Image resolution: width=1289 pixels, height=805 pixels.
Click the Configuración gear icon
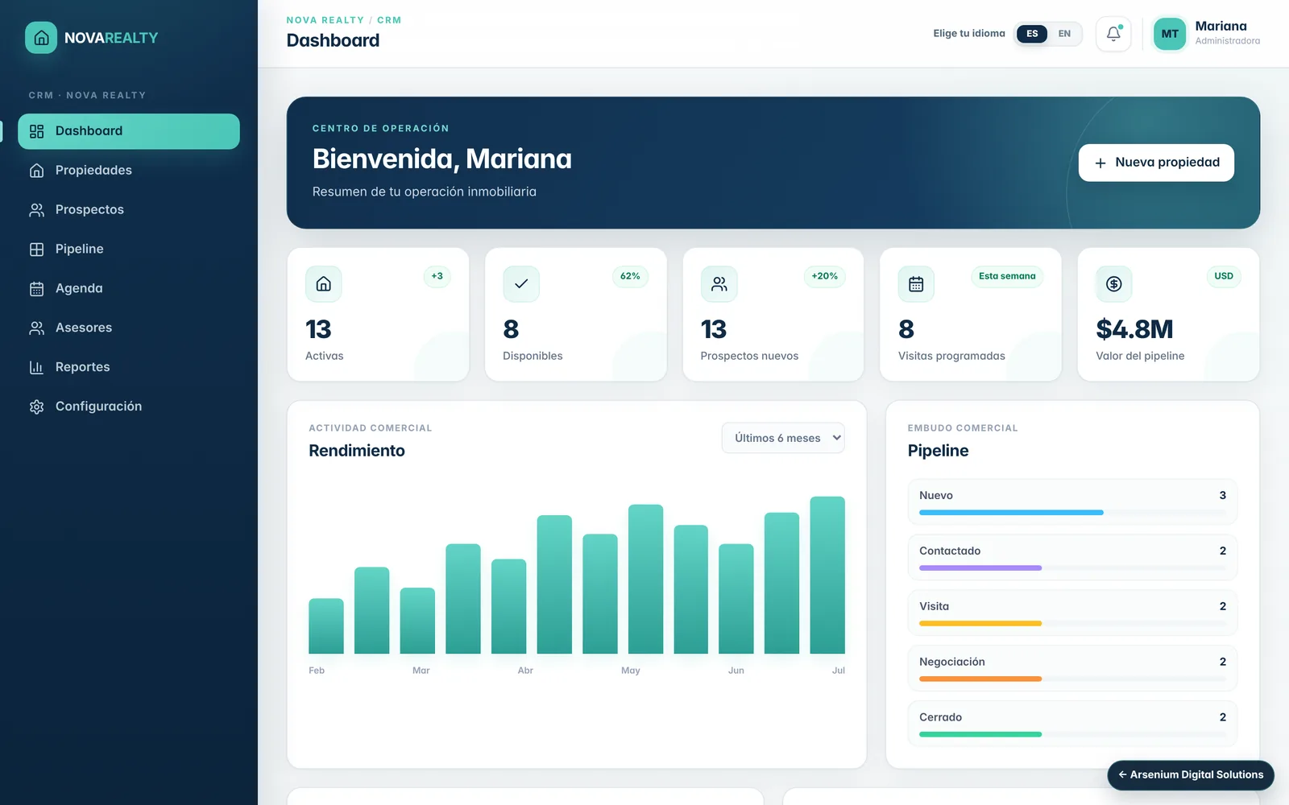point(36,407)
